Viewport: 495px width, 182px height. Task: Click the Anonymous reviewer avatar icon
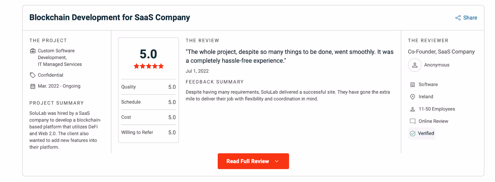click(414, 65)
